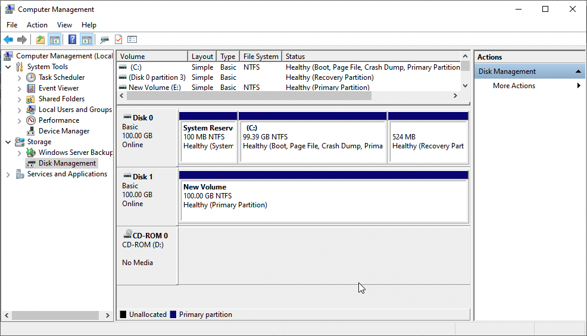Click the Up one level folder icon
This screenshot has height=336, width=587.
[40, 39]
